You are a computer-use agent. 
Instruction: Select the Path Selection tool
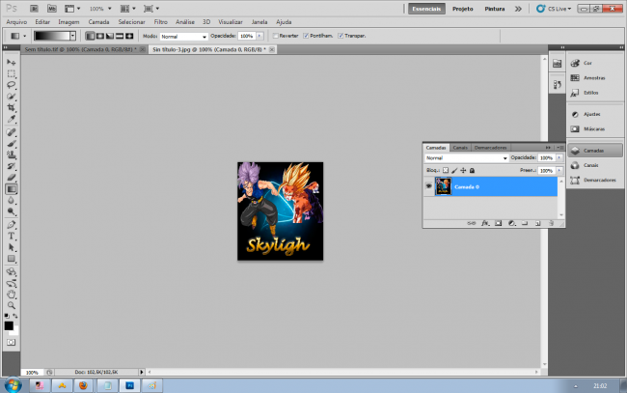coord(12,247)
